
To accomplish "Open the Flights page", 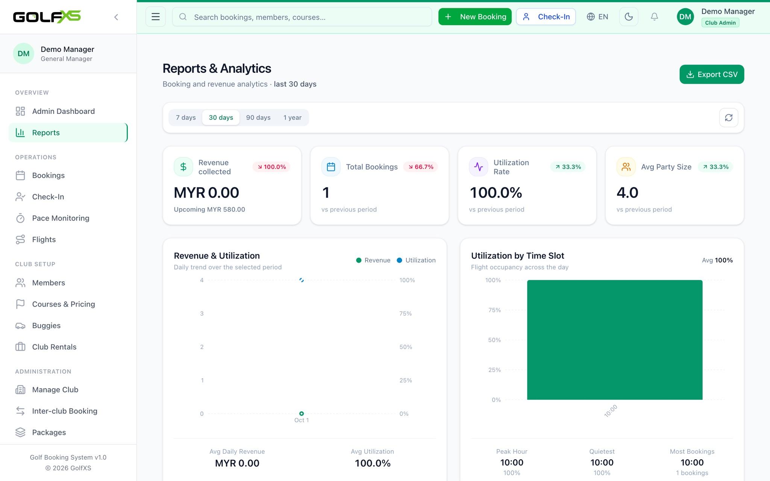I will tap(68, 240).
